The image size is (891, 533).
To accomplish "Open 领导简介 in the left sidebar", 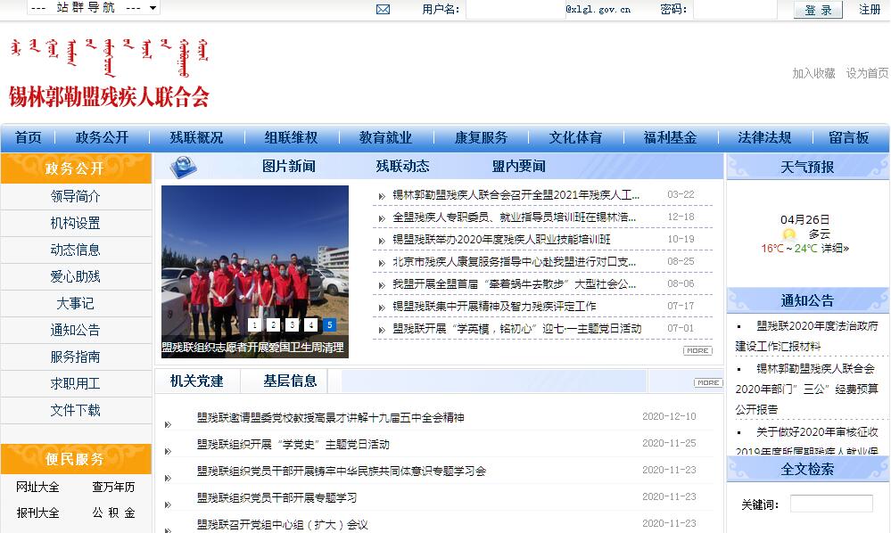I will (x=76, y=197).
